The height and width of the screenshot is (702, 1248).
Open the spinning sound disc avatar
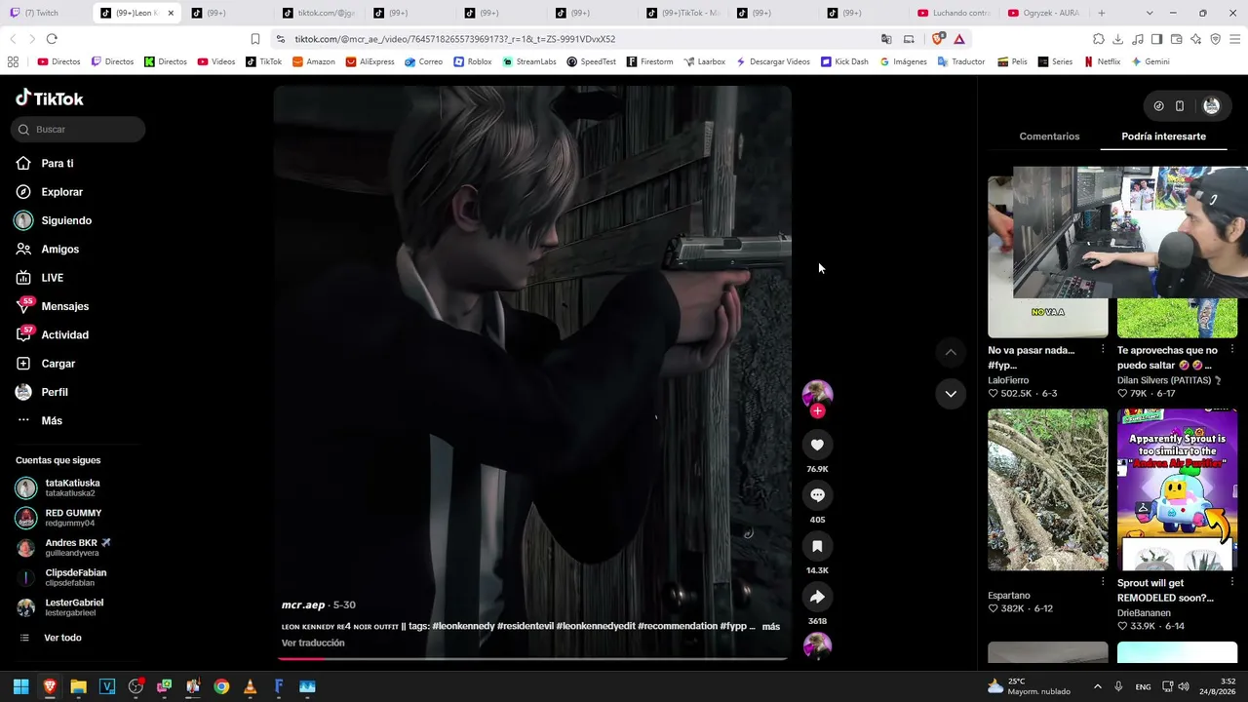coord(817,645)
